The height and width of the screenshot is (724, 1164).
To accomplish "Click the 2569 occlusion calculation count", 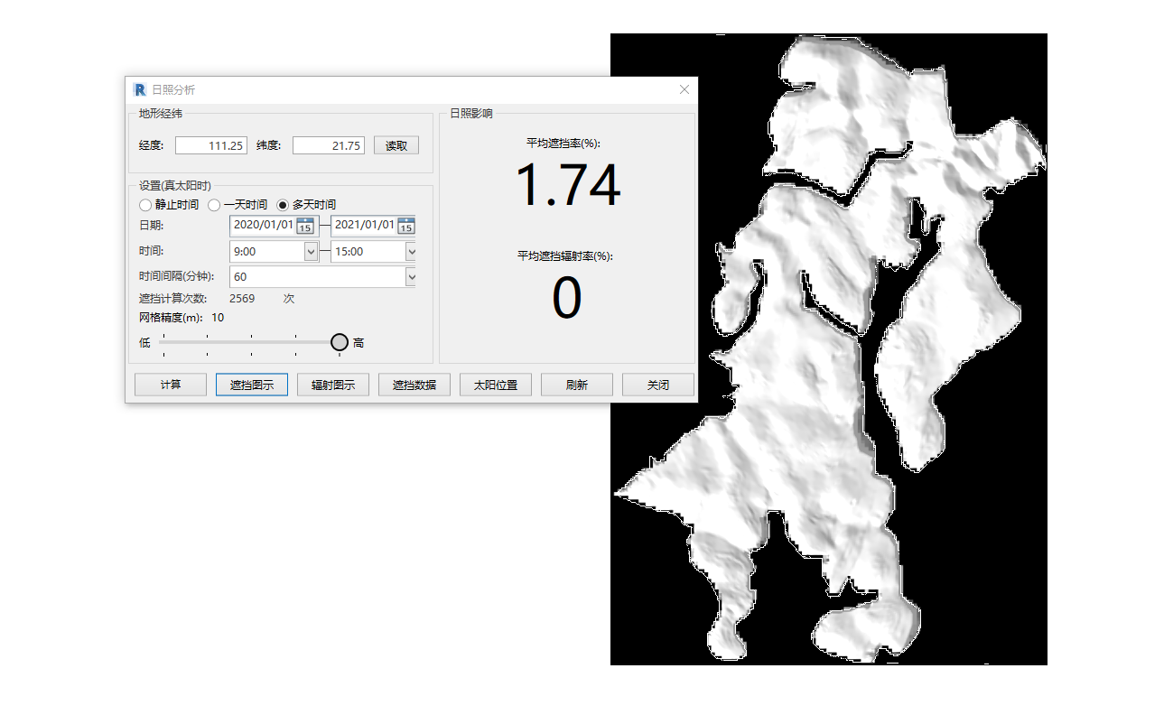I will point(242,299).
